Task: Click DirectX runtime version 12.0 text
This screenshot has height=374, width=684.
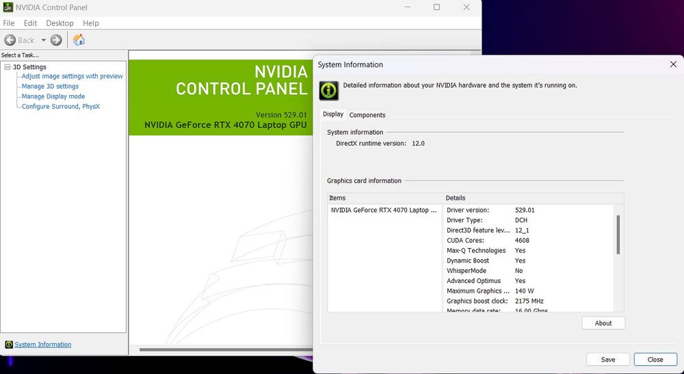Action: pyautogui.click(x=380, y=144)
